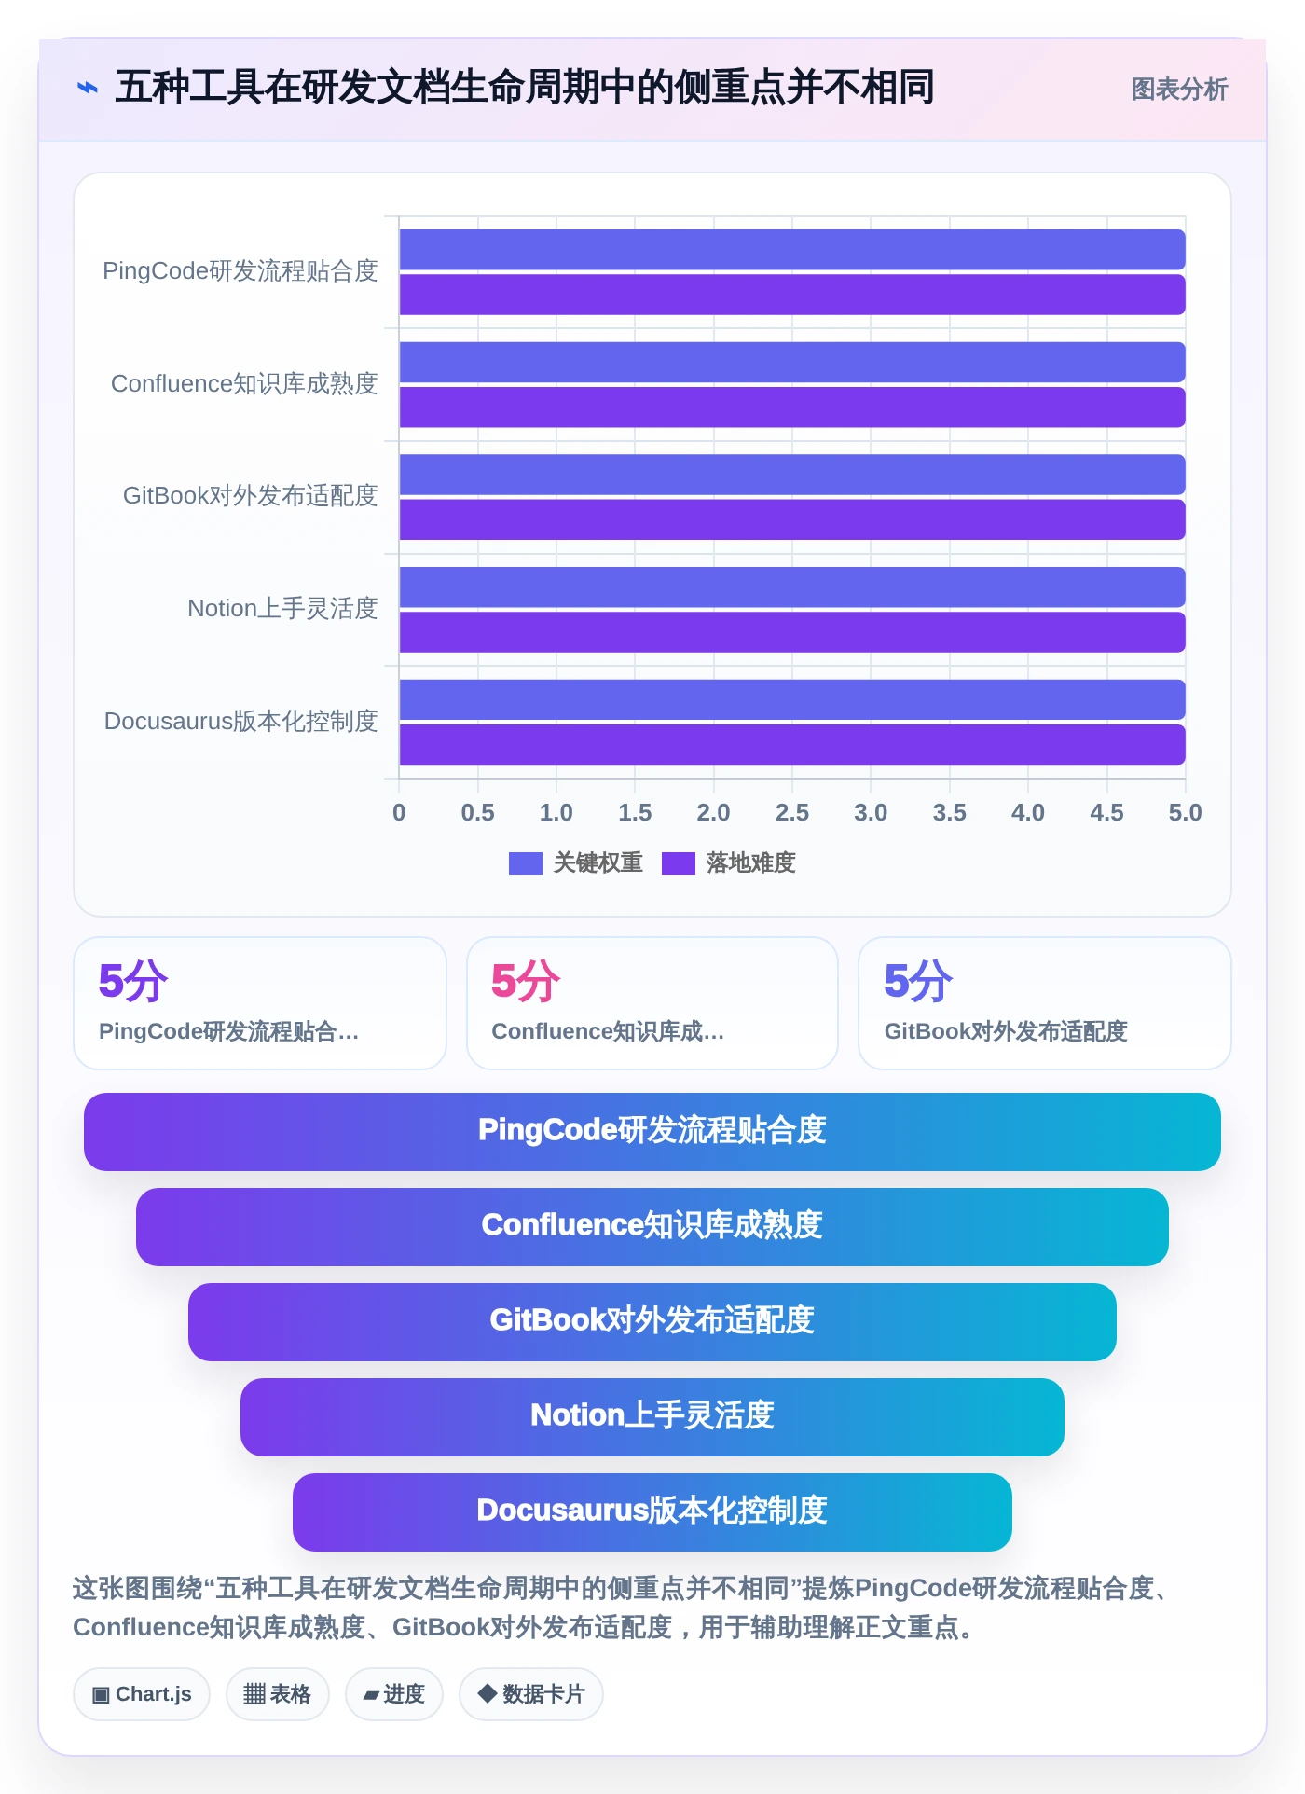Select the Notion上手灵活度 axis label
Screen dimensions: 1305x1794
click(282, 609)
